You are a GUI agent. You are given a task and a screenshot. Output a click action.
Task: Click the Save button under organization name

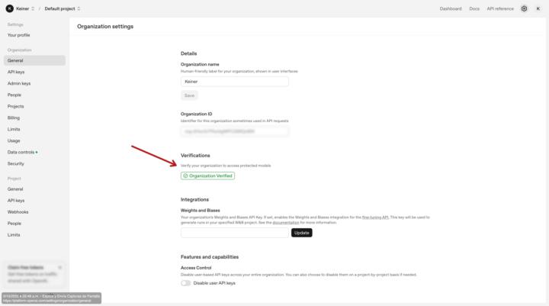190,95
